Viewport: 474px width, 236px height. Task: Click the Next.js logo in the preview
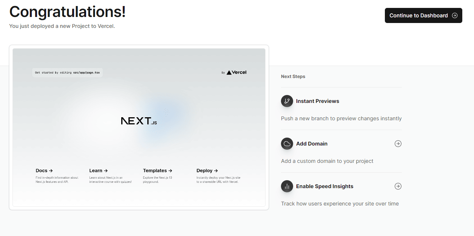click(x=139, y=121)
